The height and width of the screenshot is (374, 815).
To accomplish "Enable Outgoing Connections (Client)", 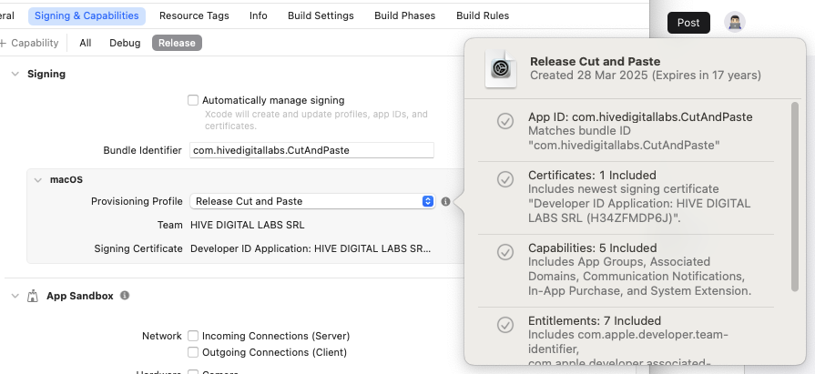I will click(x=193, y=352).
